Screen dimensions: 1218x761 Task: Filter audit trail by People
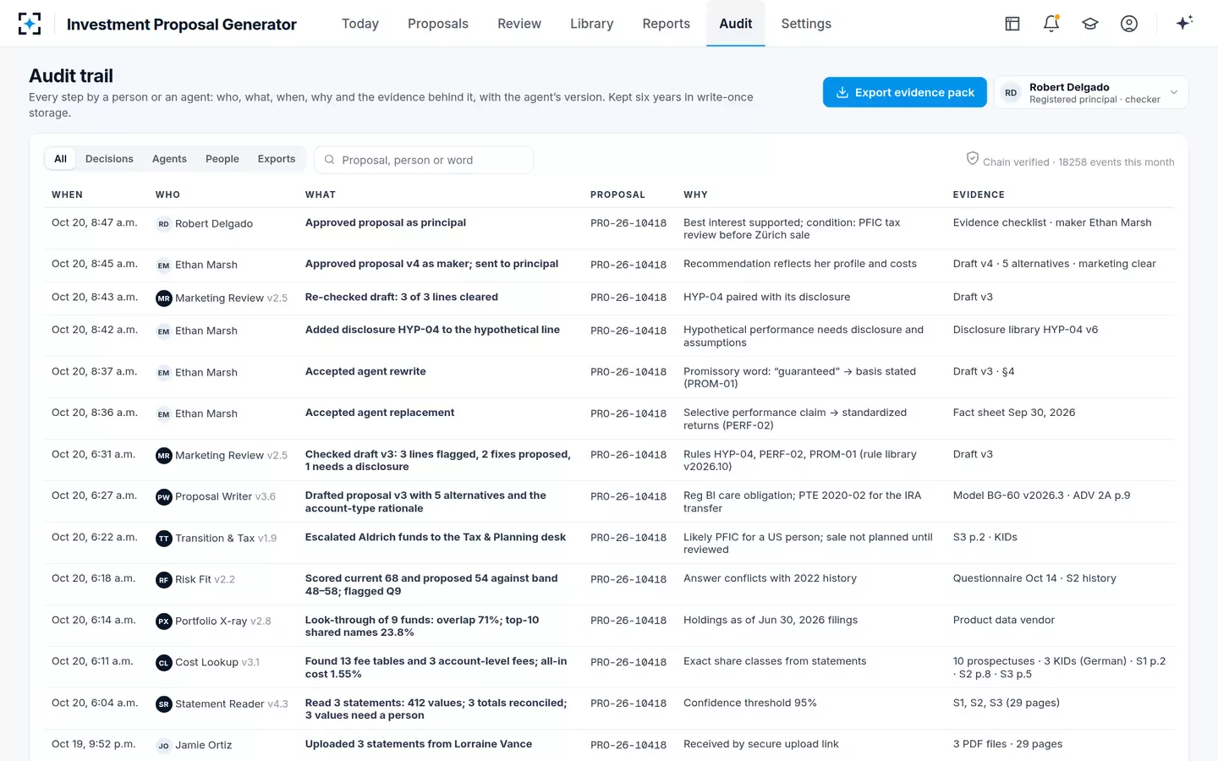[x=222, y=159]
